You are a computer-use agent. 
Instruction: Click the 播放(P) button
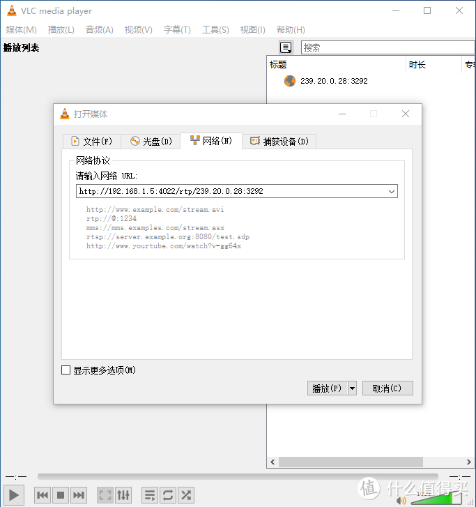[328, 388]
